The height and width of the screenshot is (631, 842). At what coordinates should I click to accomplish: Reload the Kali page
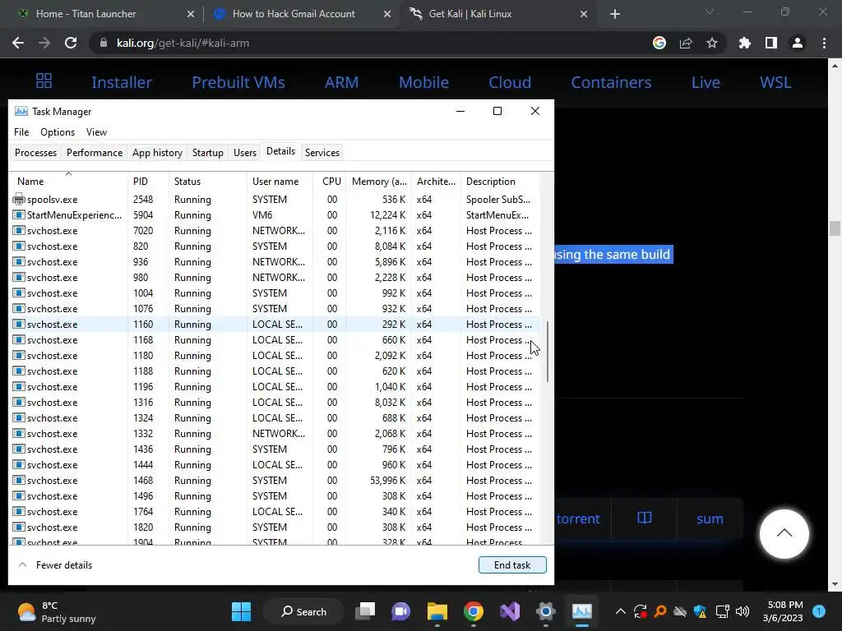[71, 43]
